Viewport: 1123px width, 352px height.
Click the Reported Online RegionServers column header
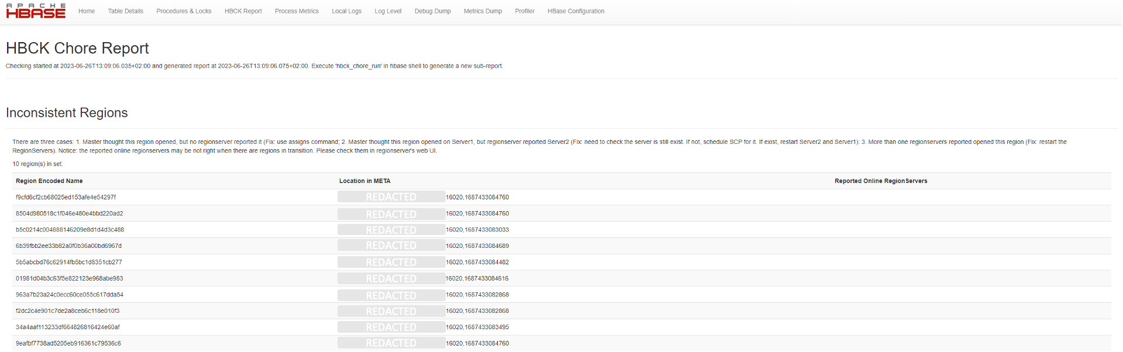click(x=881, y=181)
